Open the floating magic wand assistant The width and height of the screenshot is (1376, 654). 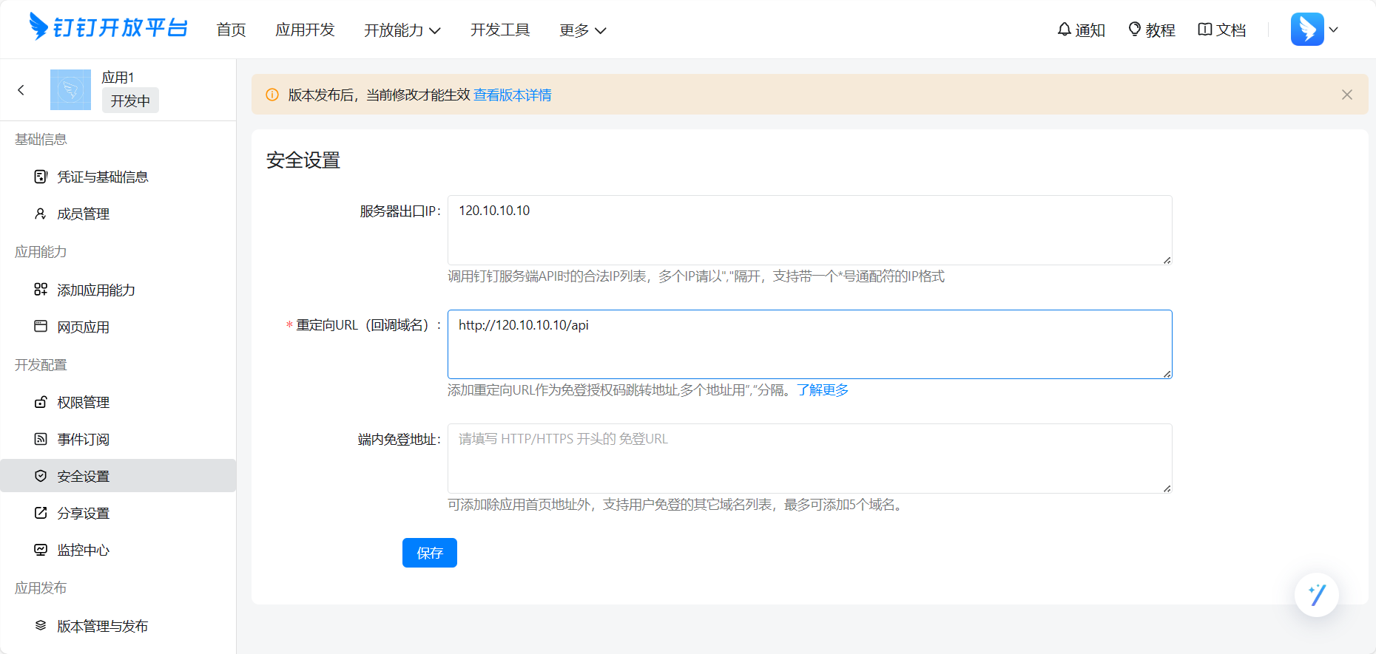click(x=1316, y=595)
